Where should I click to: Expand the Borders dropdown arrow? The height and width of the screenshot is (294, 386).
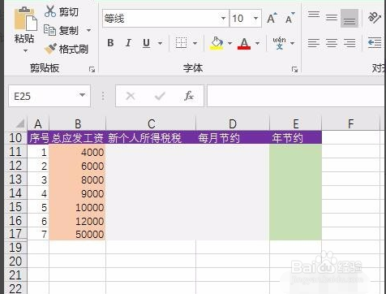click(x=195, y=43)
